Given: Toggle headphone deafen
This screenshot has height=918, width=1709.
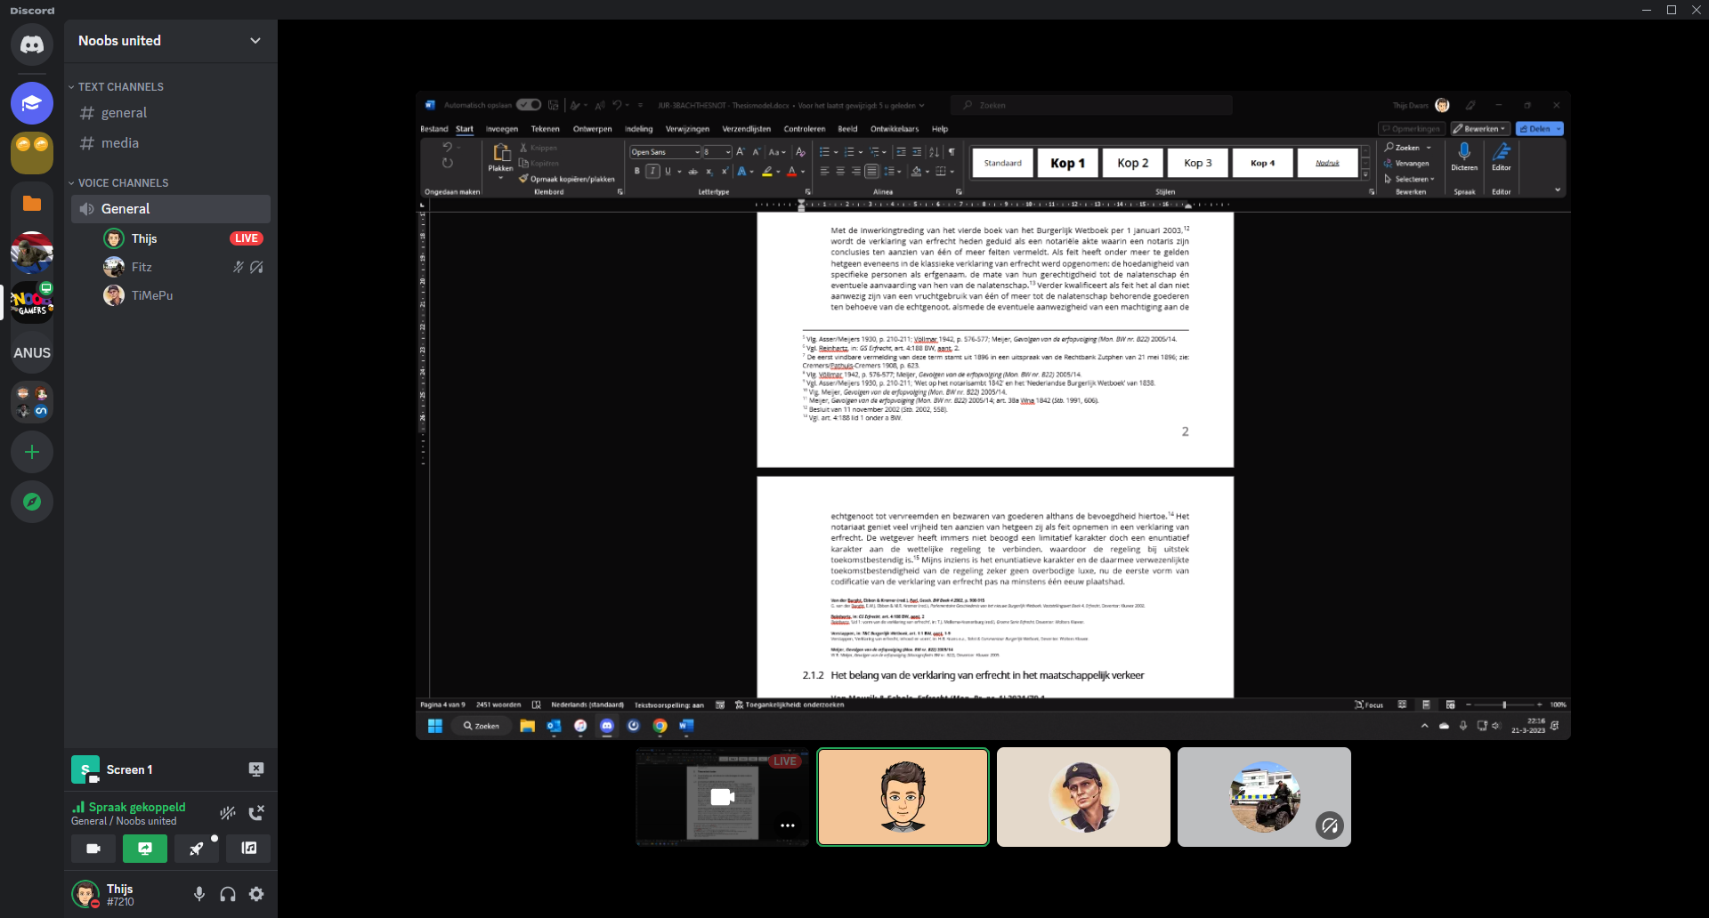Looking at the screenshot, I should coord(228,894).
